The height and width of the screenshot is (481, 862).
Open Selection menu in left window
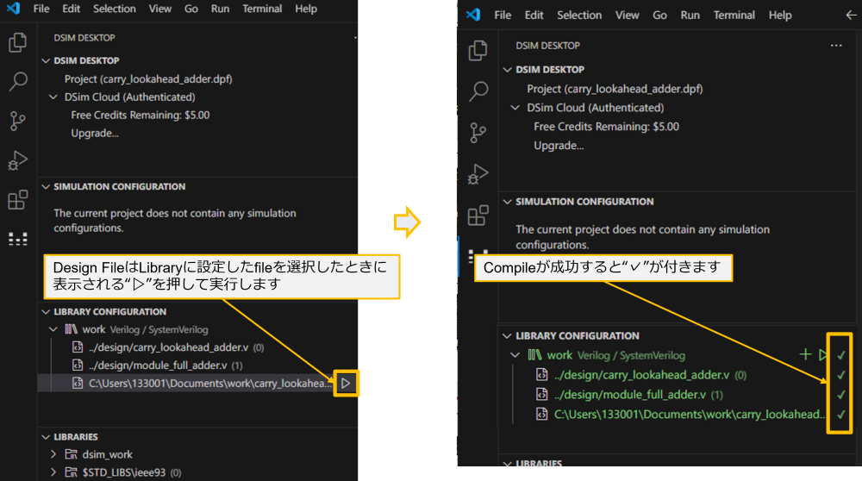[115, 9]
